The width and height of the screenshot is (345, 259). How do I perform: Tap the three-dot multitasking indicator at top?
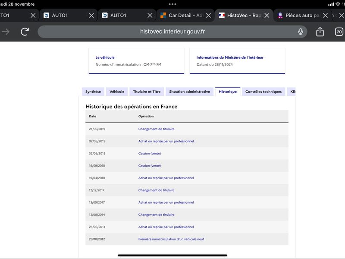pos(172,4)
